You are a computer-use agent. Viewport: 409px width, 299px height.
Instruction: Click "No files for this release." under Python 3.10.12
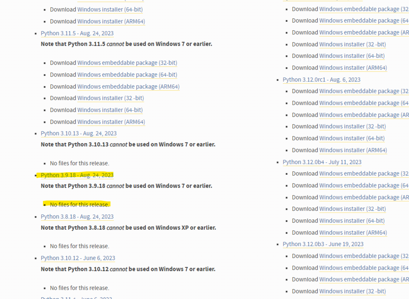80,288
